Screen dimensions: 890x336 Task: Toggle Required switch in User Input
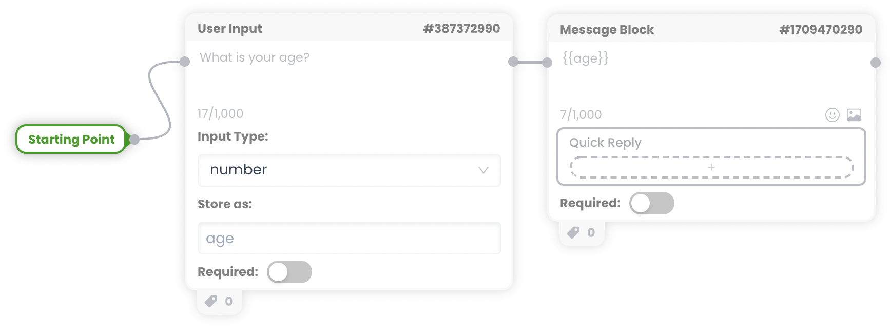(289, 272)
